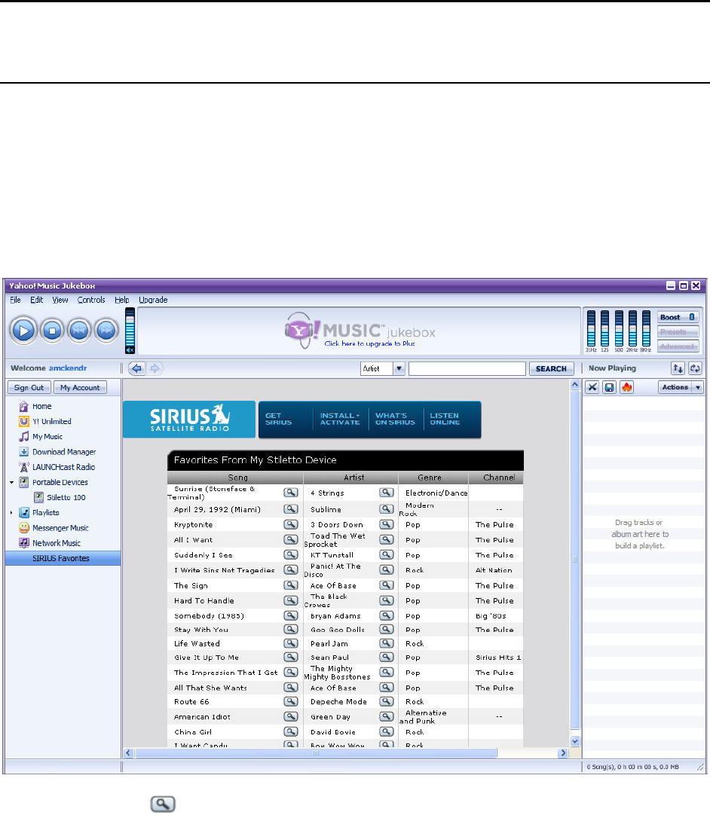
Task: Open My Music in the sidebar
Action: (x=47, y=437)
